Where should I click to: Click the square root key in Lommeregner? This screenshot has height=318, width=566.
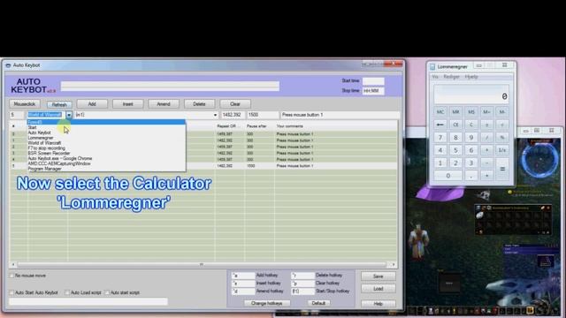click(502, 125)
